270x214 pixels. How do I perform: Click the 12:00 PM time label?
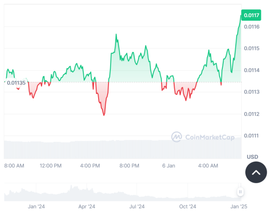(50, 165)
